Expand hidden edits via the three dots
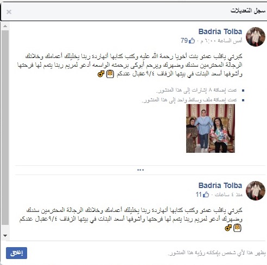The height and width of the screenshot is (265, 267). [x=141, y=170]
